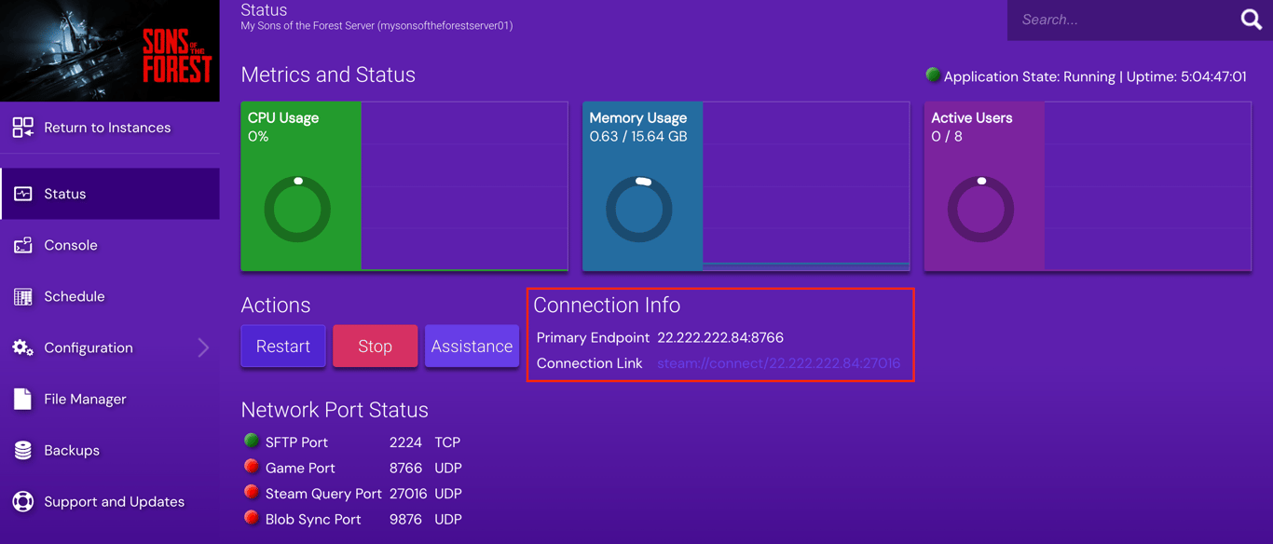
Task: Open the steam connect link
Action: coord(780,363)
